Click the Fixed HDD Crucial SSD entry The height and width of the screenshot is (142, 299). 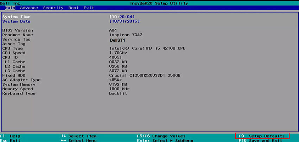click(145, 76)
